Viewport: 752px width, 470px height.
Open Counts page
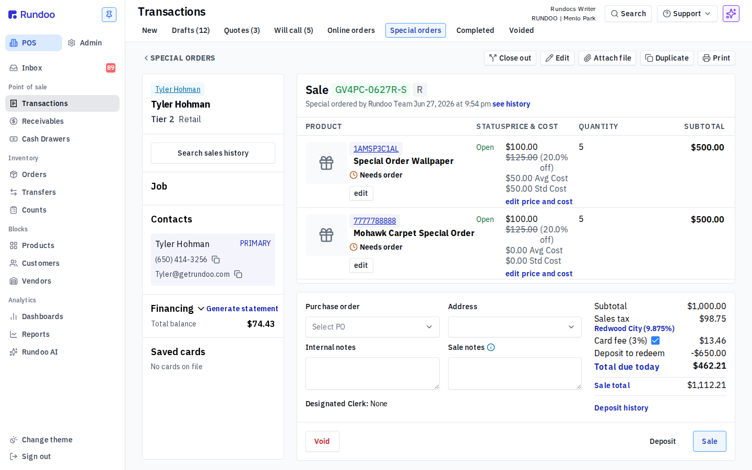pyautogui.click(x=62, y=210)
